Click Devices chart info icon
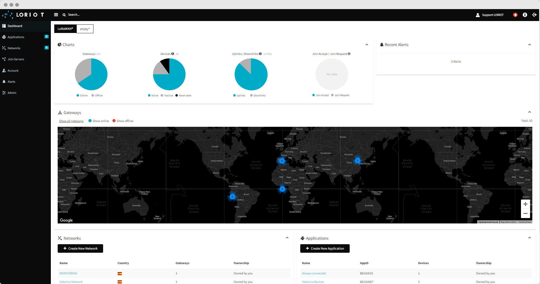This screenshot has width=540, height=284. 173,54
